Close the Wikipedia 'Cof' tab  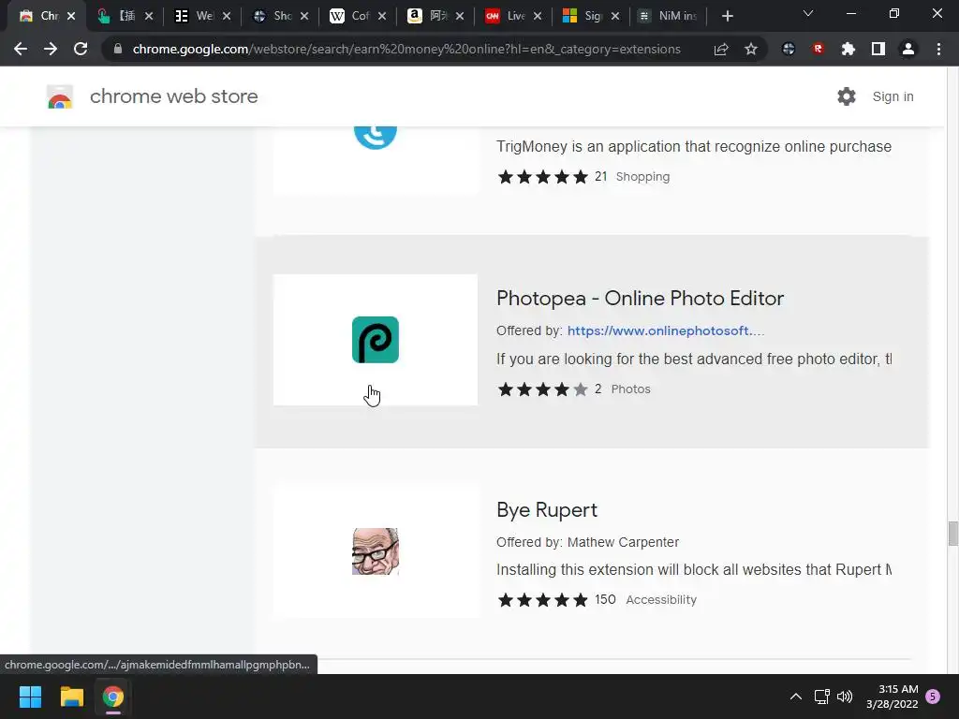coord(382,16)
